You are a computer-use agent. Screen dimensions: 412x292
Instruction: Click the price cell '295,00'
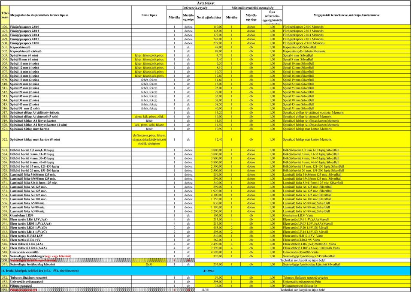click(209, 232)
